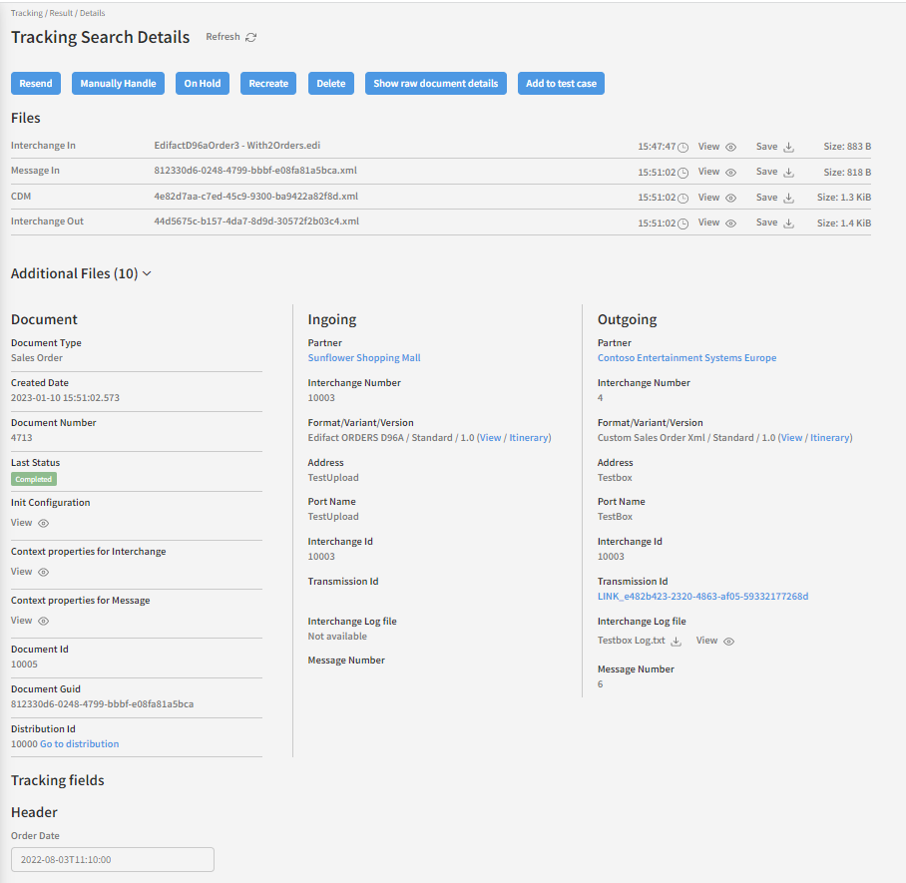Click Show raw document details button
The image size is (906, 883).
[x=435, y=84]
